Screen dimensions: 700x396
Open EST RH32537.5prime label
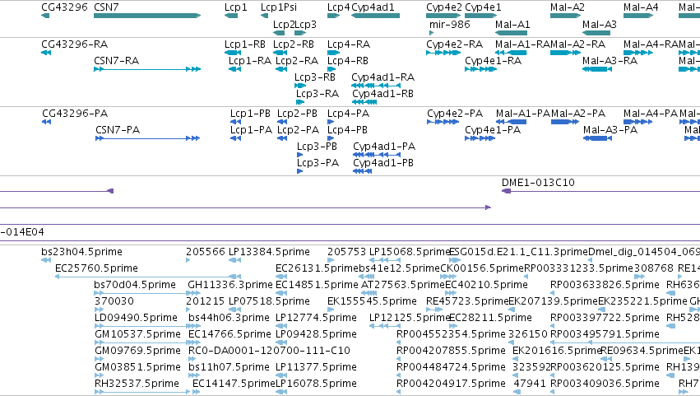point(137,384)
